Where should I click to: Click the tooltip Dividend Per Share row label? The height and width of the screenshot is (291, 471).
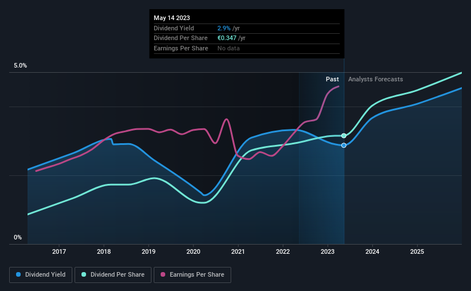[x=181, y=38]
